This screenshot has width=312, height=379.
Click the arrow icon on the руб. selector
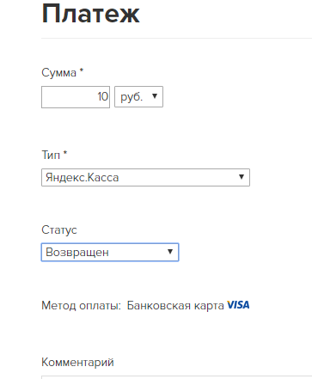click(155, 96)
